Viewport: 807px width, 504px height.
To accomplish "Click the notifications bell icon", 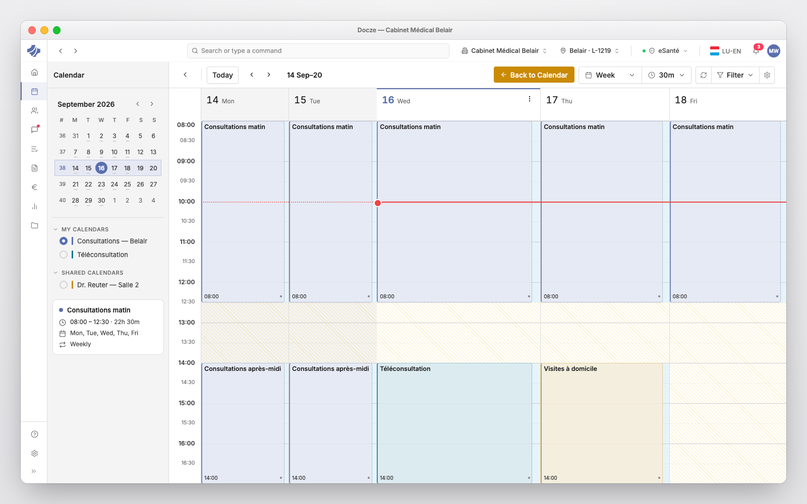I will pyautogui.click(x=756, y=50).
